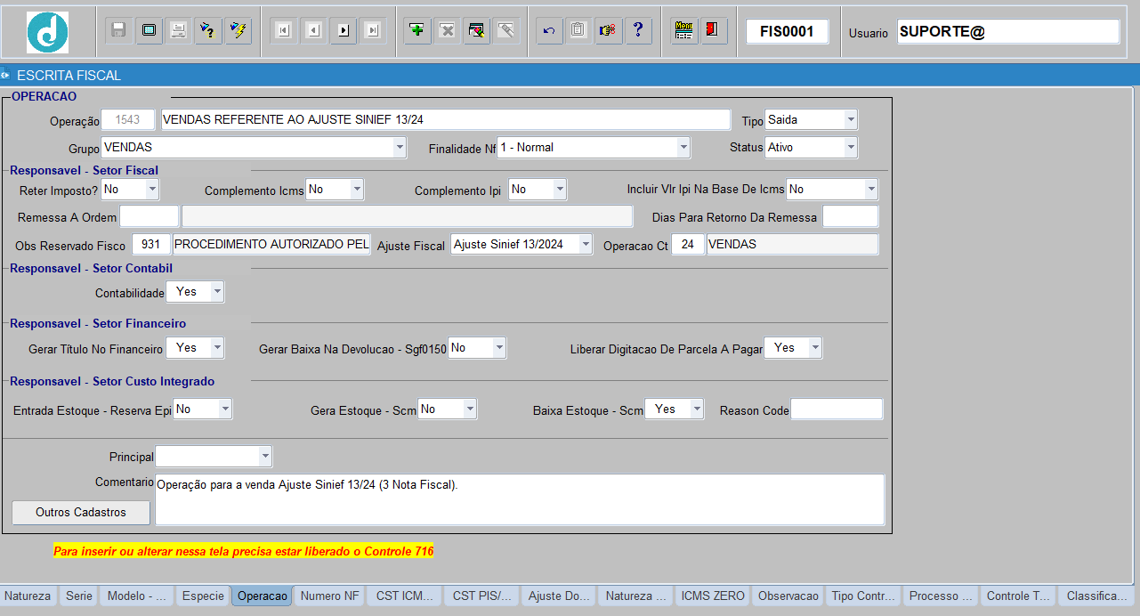The width and height of the screenshot is (1140, 616).
Task: Open the Ajuste Do tab
Action: [x=557, y=596]
